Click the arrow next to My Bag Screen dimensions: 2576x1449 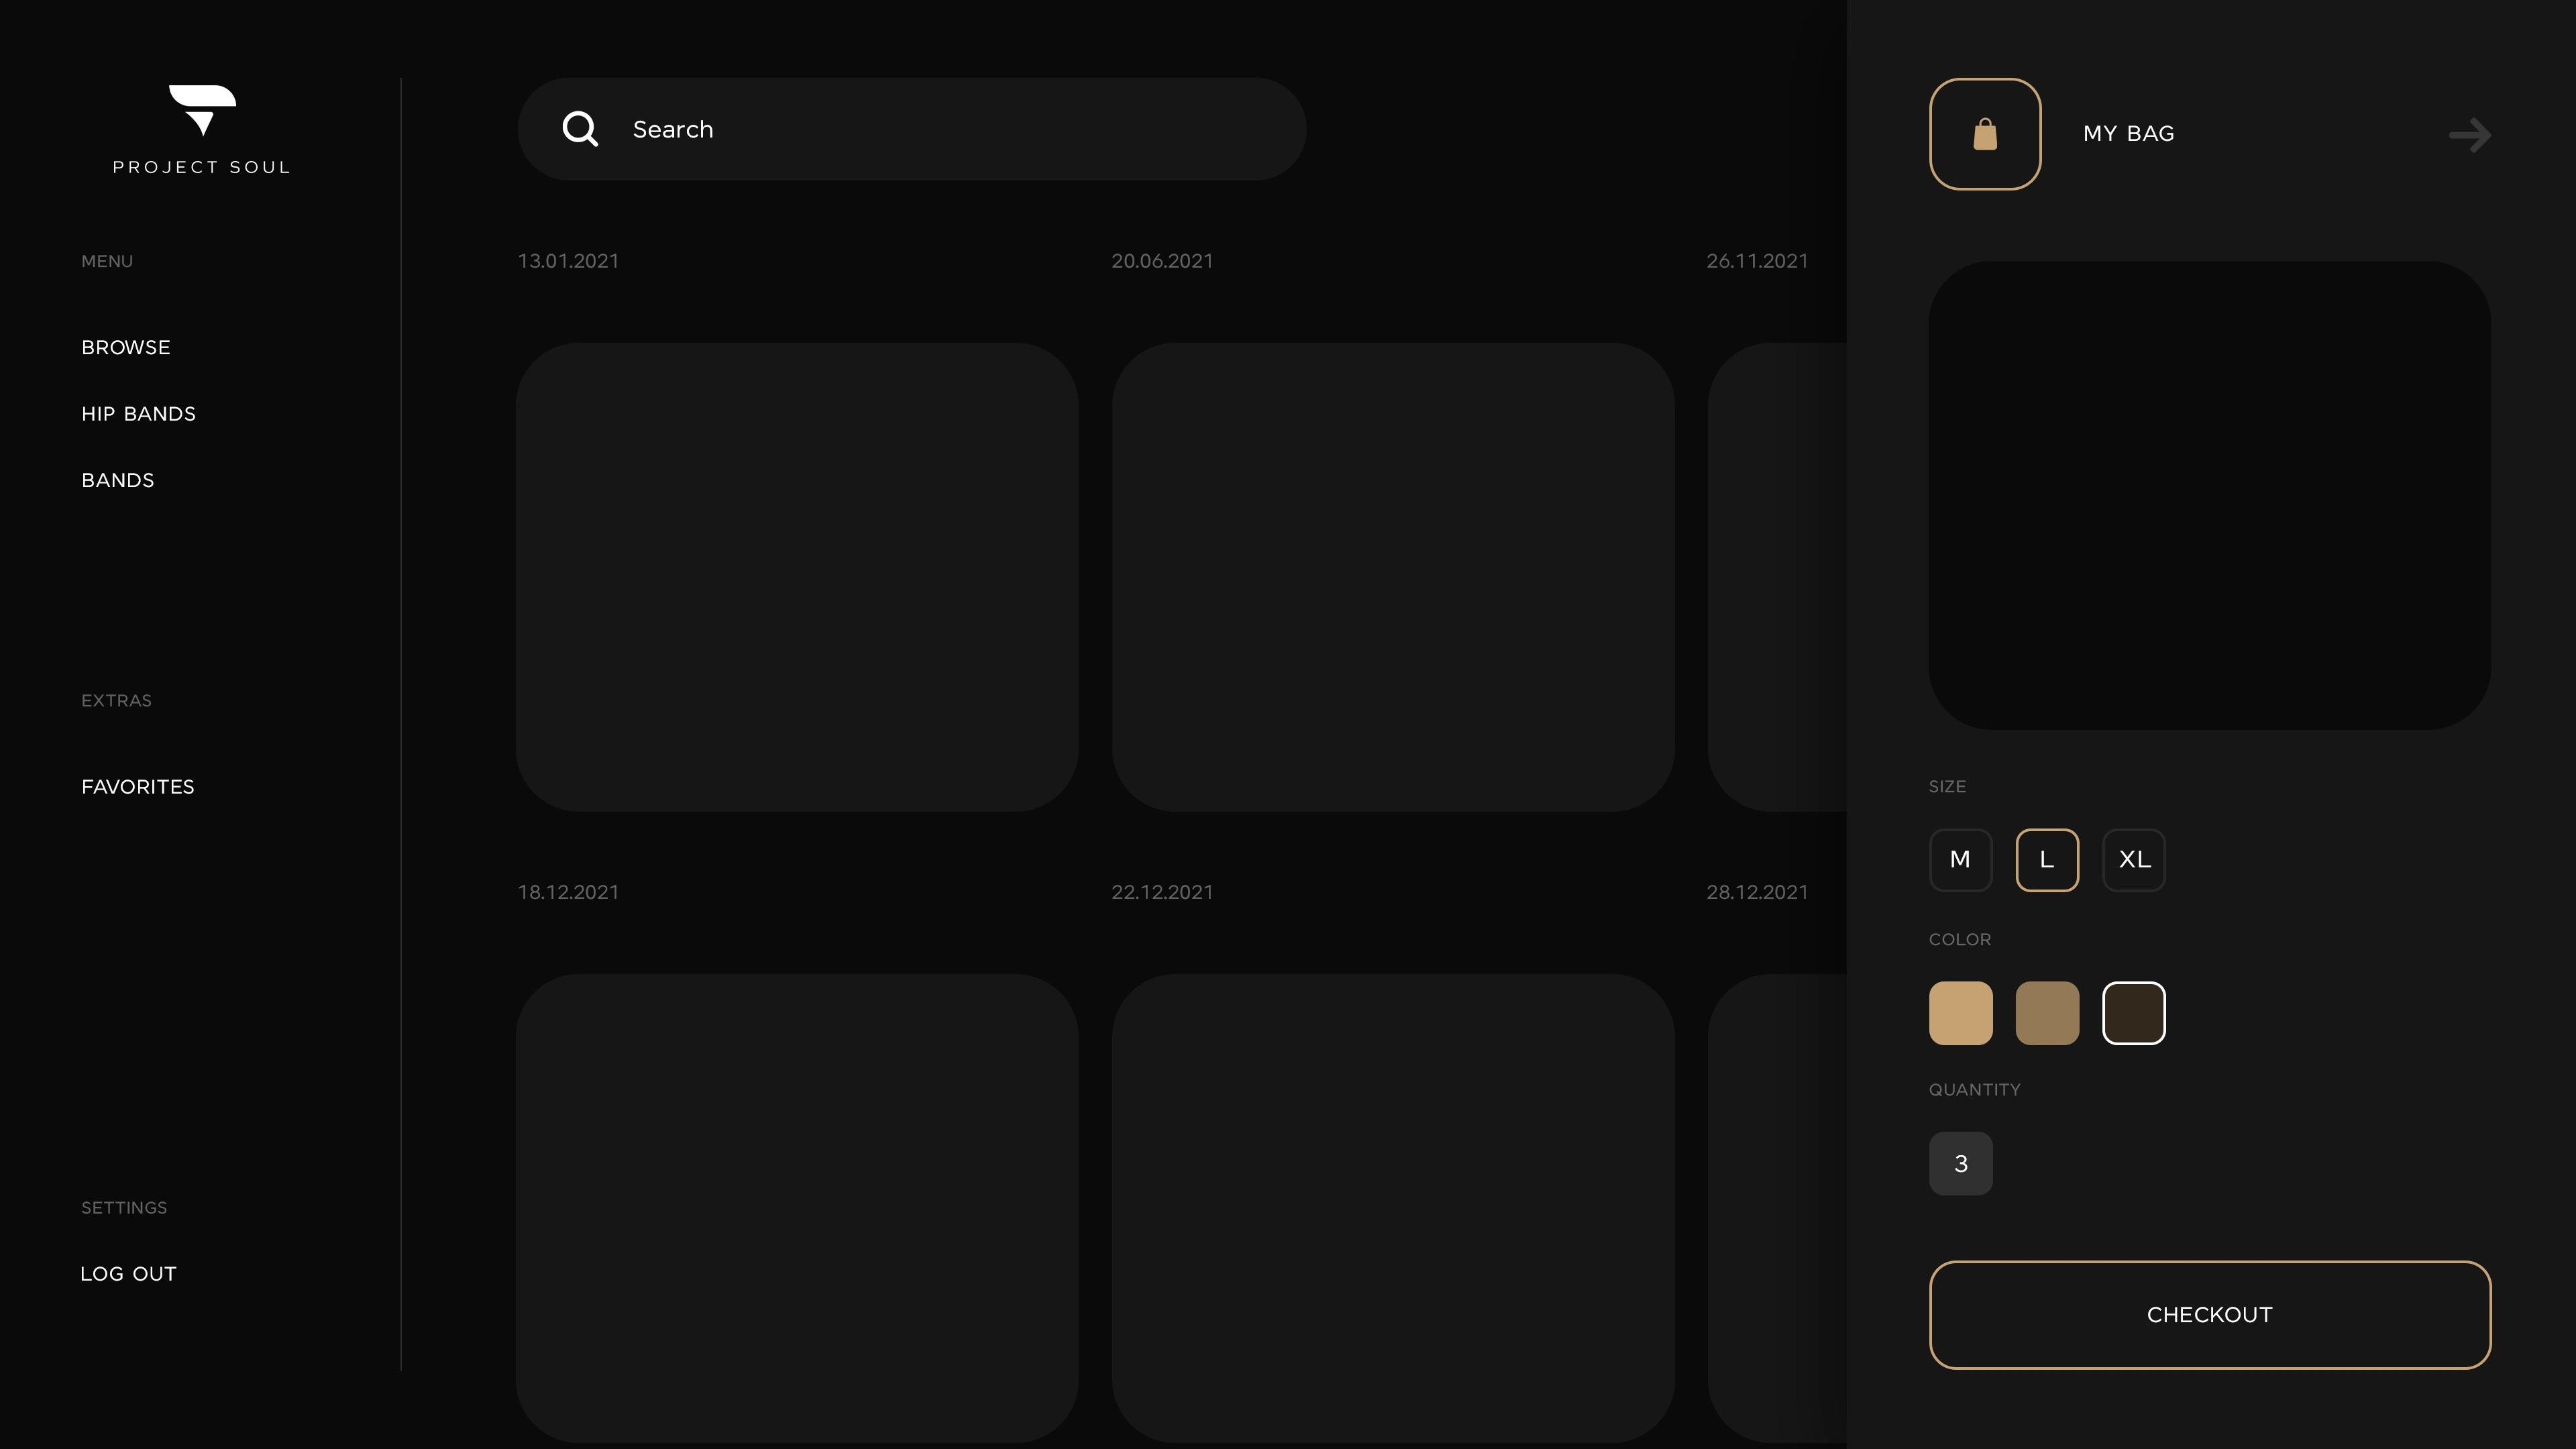2470,135
